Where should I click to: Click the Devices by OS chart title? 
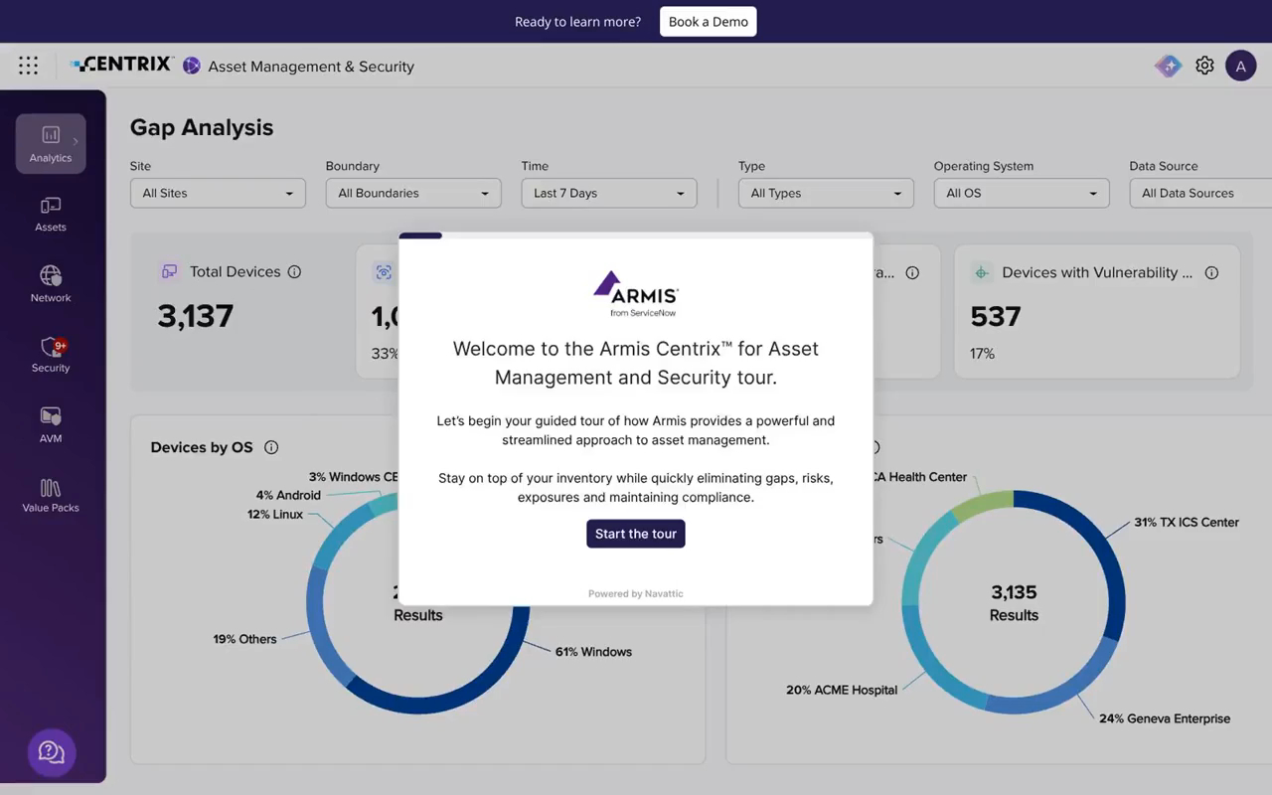click(x=202, y=447)
